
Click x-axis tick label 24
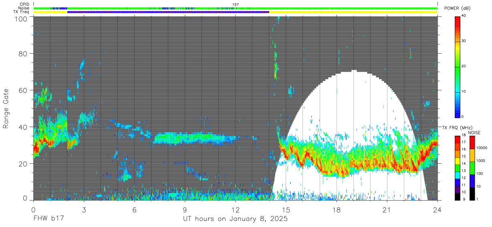pos(437,210)
